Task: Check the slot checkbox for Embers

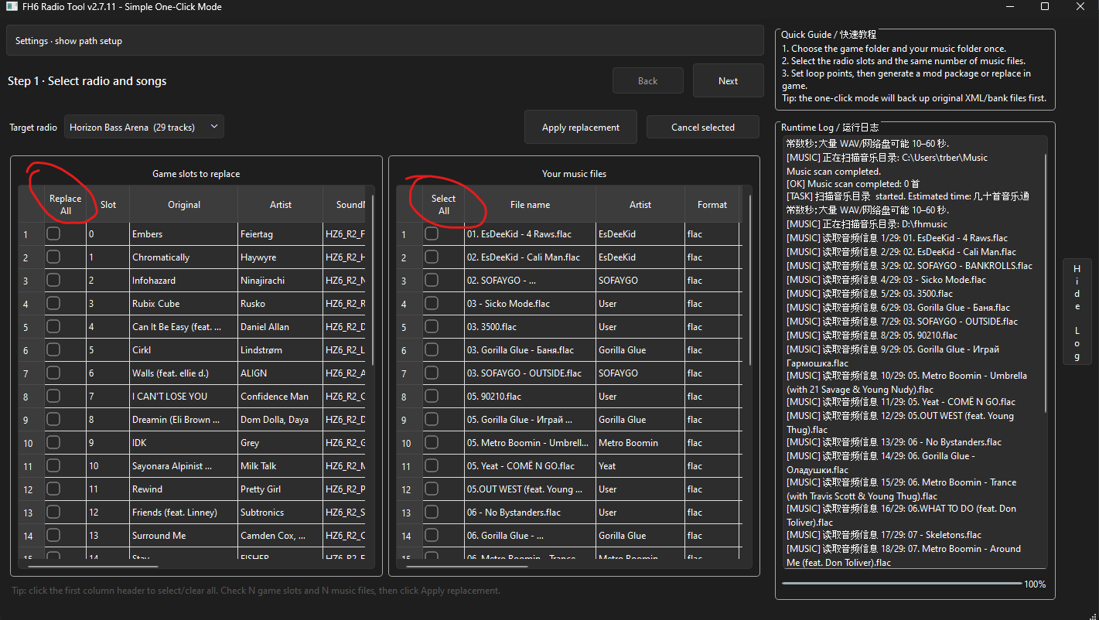Action: pyautogui.click(x=53, y=233)
